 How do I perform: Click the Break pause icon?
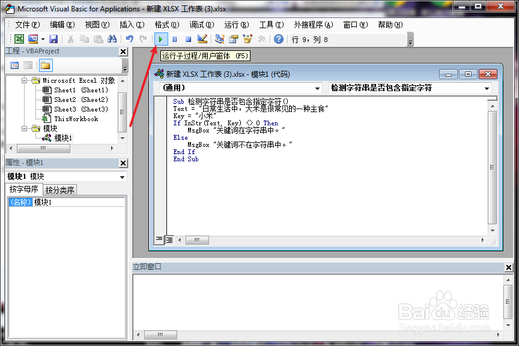(174, 40)
